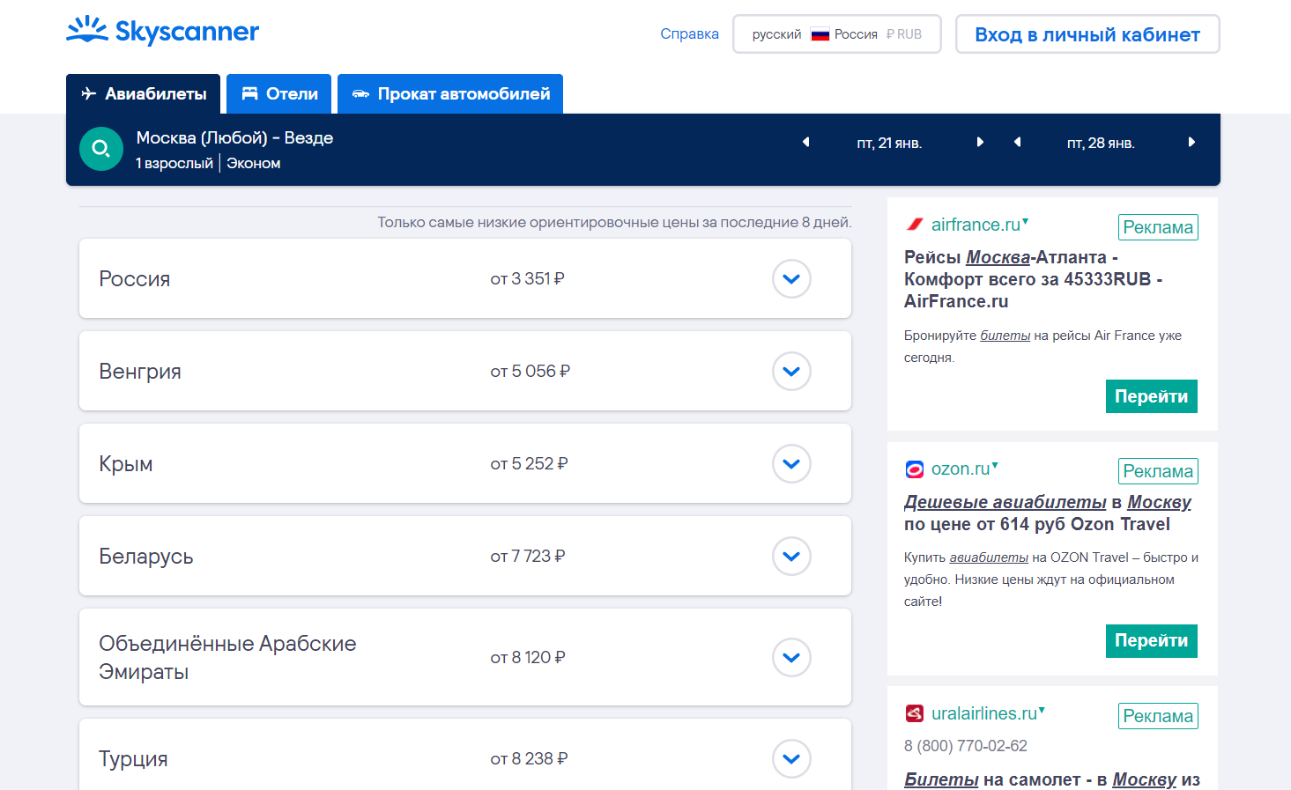Expand the Беларусь destination row
This screenshot has height=790, width=1291.
tap(791, 556)
